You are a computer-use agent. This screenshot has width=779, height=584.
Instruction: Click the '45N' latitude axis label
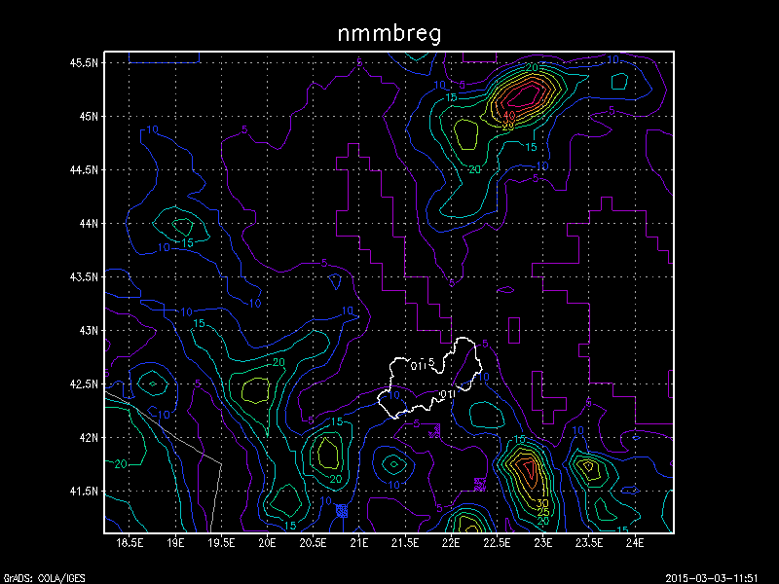tap(88, 116)
